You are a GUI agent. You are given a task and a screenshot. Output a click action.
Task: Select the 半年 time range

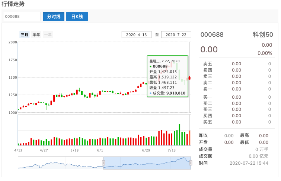(x=36, y=34)
